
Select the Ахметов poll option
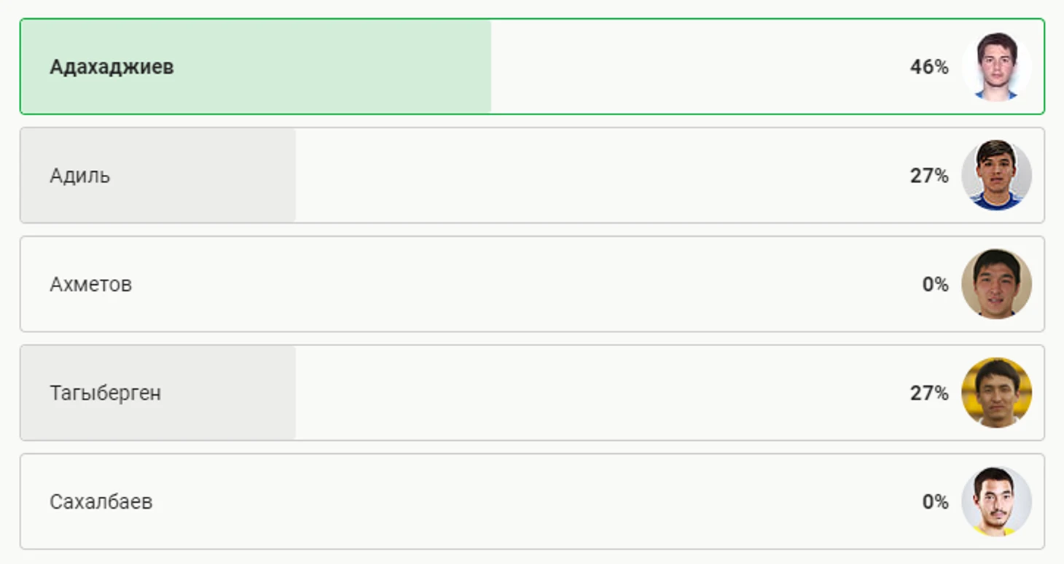532,284
